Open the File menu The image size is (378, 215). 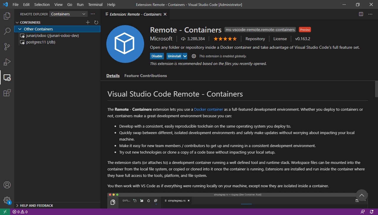pyautogui.click(x=15, y=4)
